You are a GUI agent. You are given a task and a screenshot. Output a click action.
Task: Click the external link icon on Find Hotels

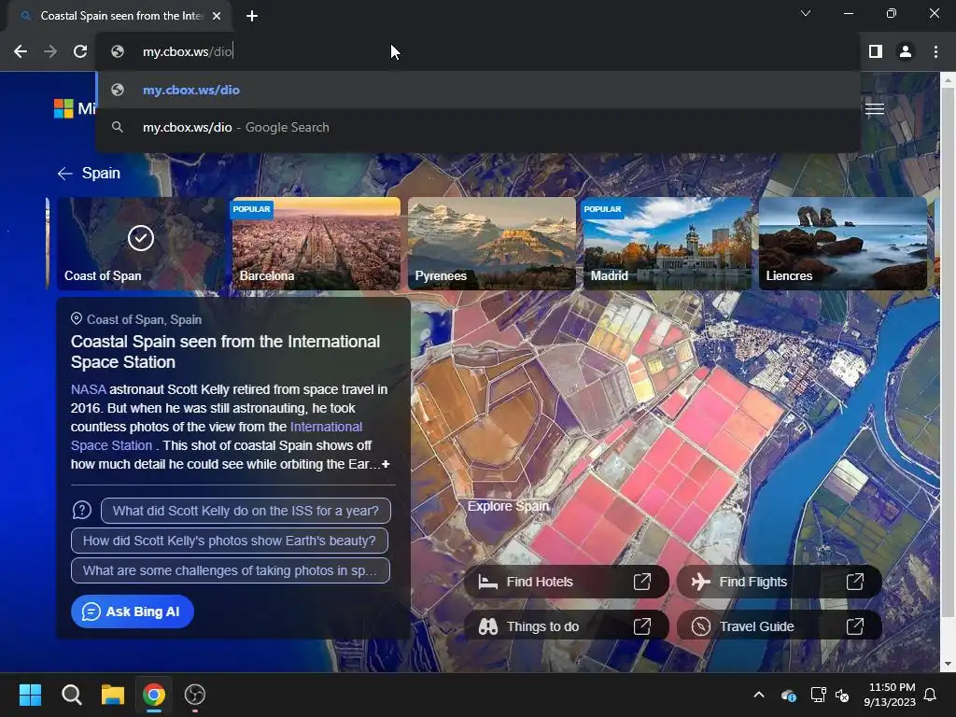click(642, 582)
